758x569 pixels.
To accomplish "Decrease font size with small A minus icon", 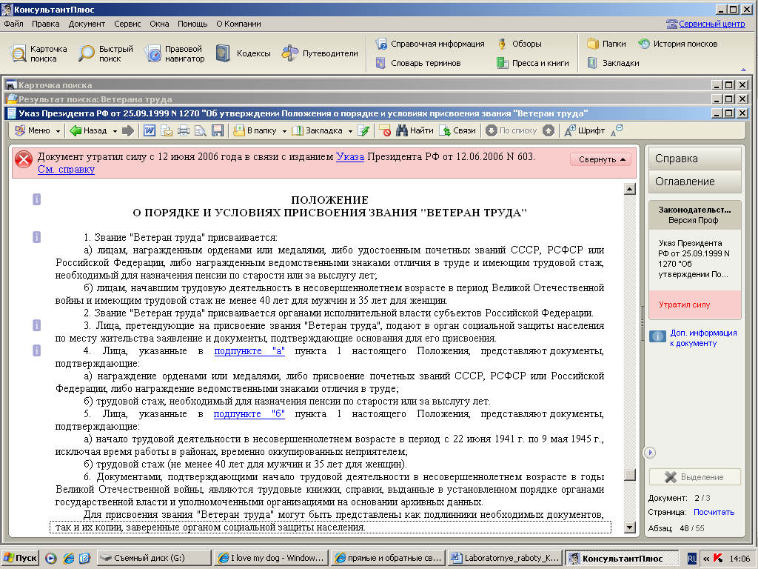I will coord(617,130).
